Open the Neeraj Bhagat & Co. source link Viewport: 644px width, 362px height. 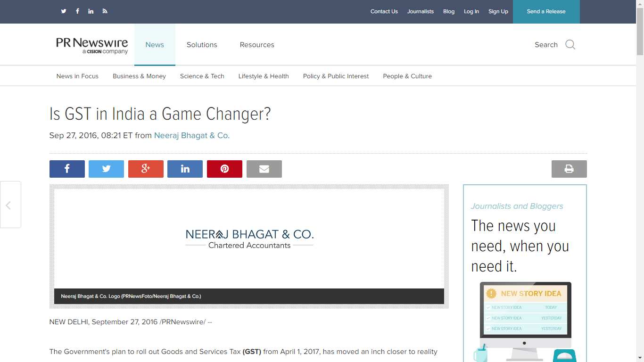click(192, 135)
